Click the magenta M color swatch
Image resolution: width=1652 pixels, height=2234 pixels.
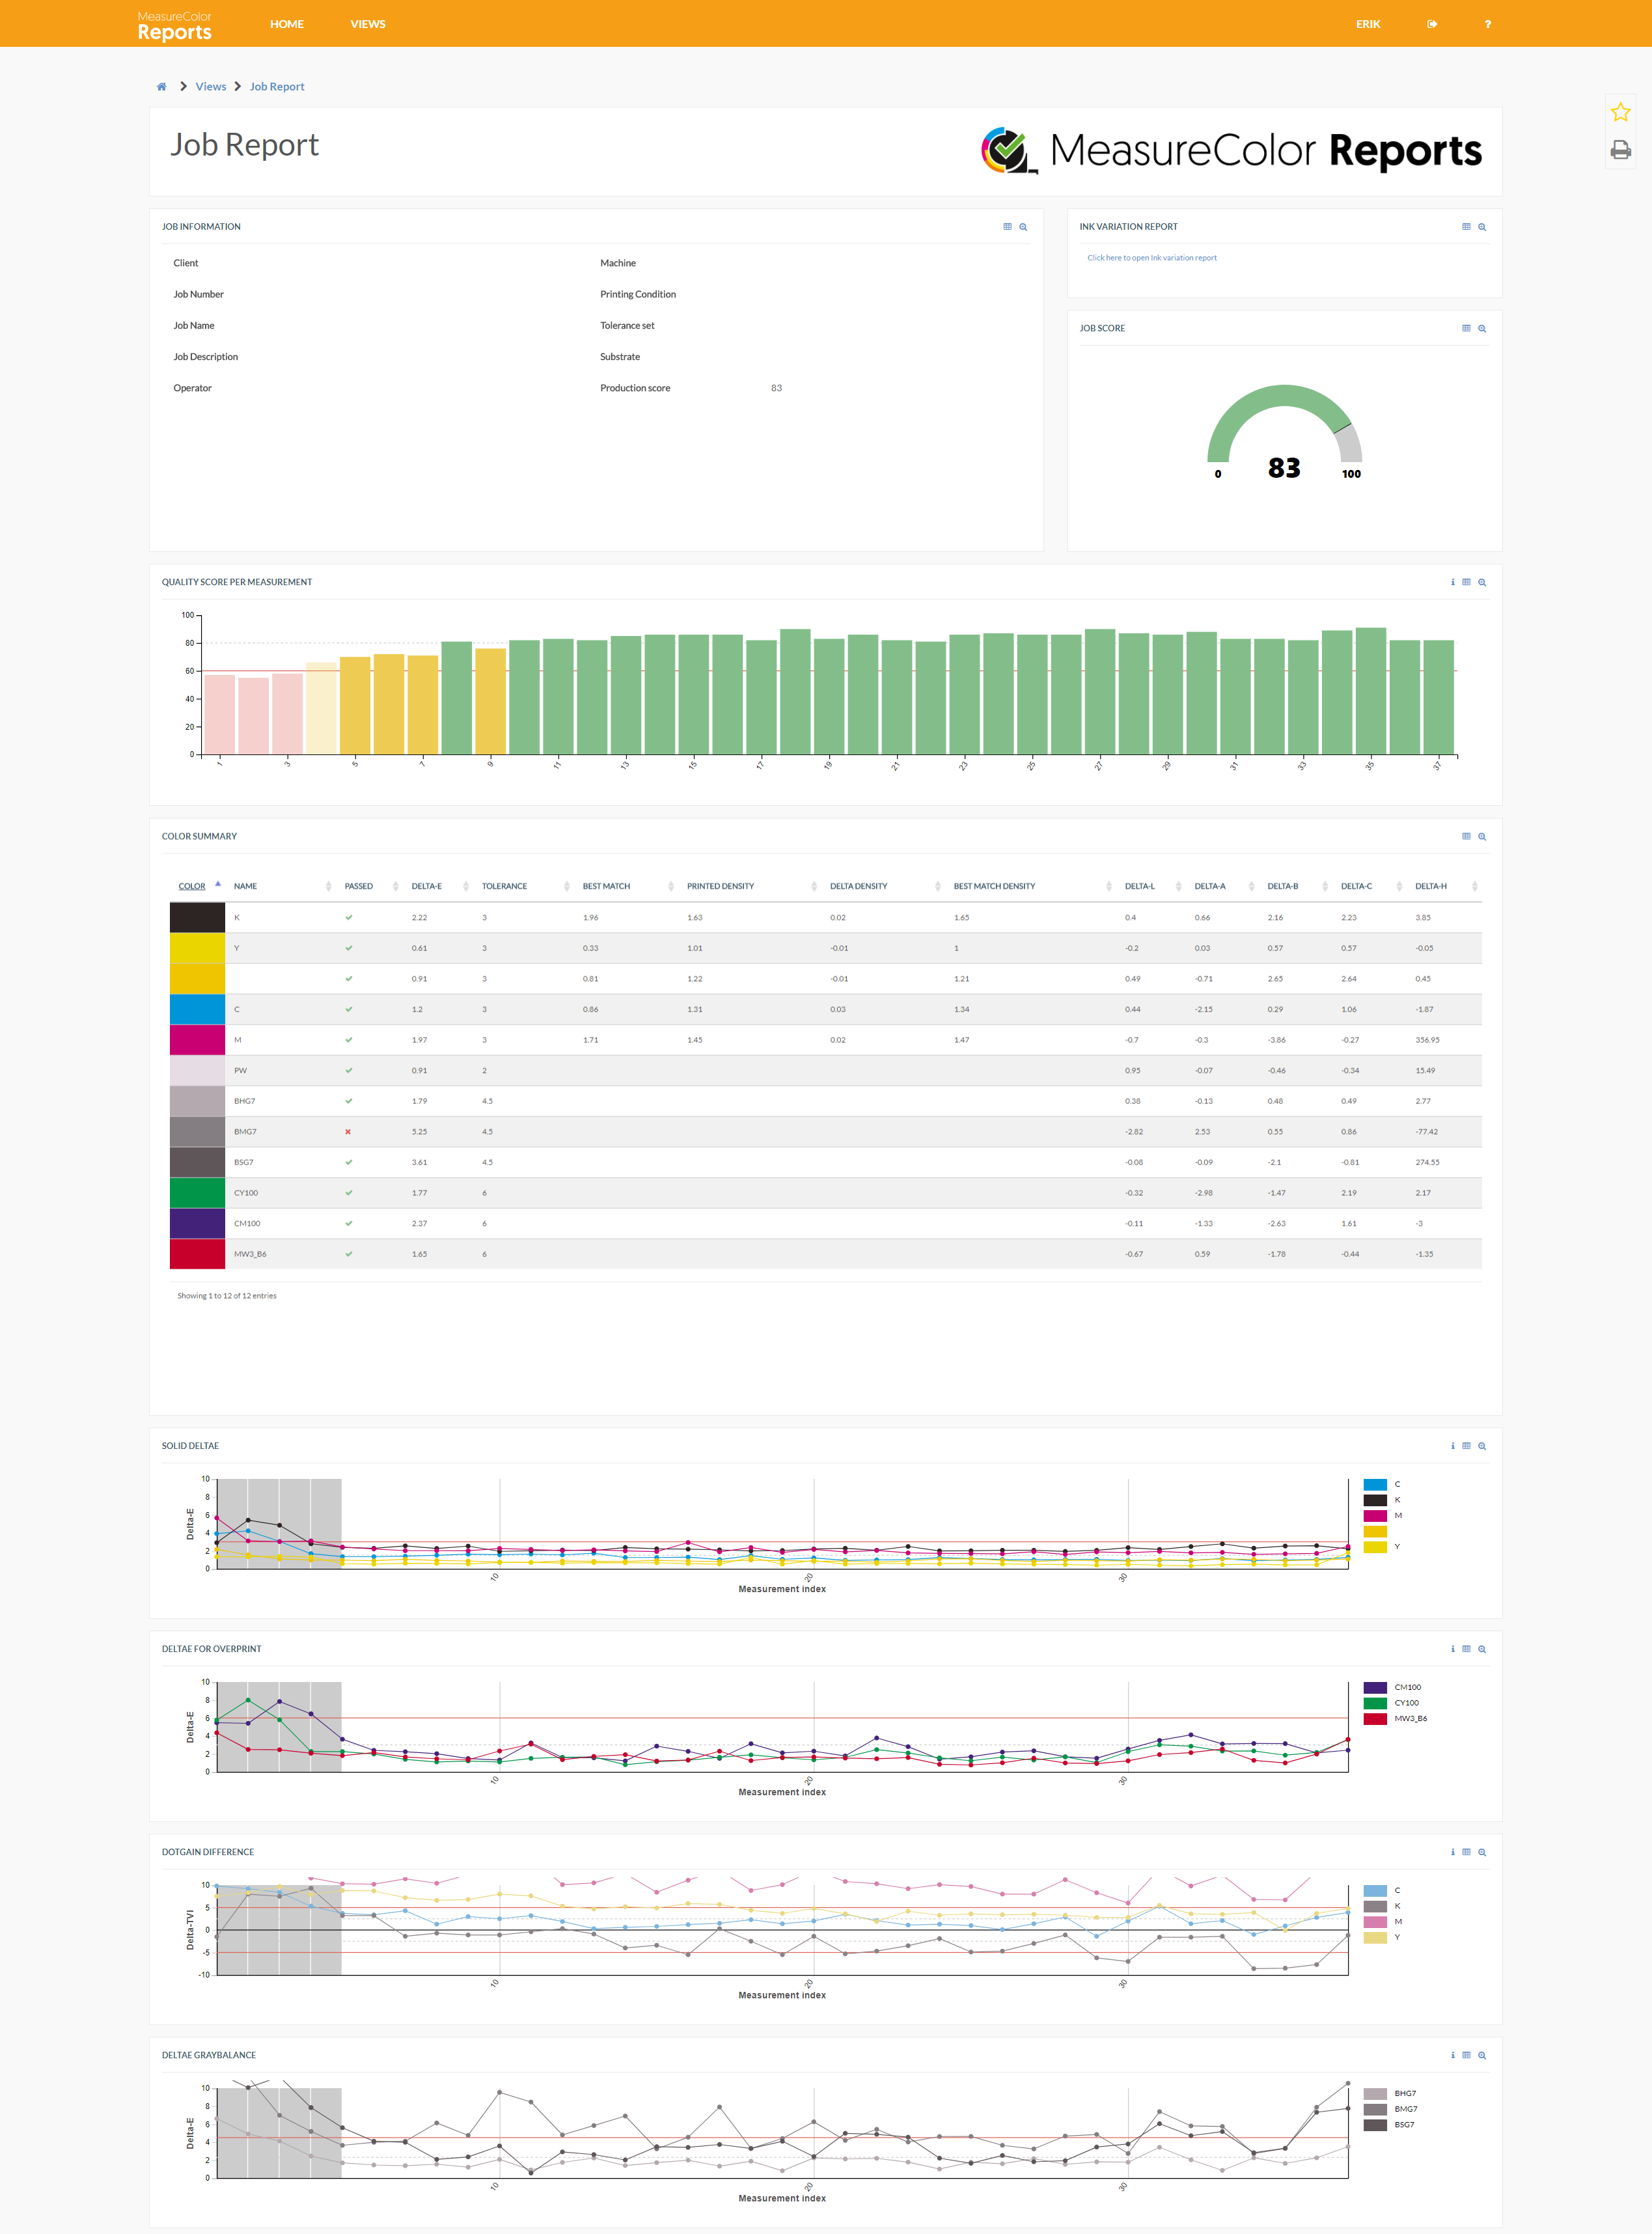pyautogui.click(x=197, y=1039)
